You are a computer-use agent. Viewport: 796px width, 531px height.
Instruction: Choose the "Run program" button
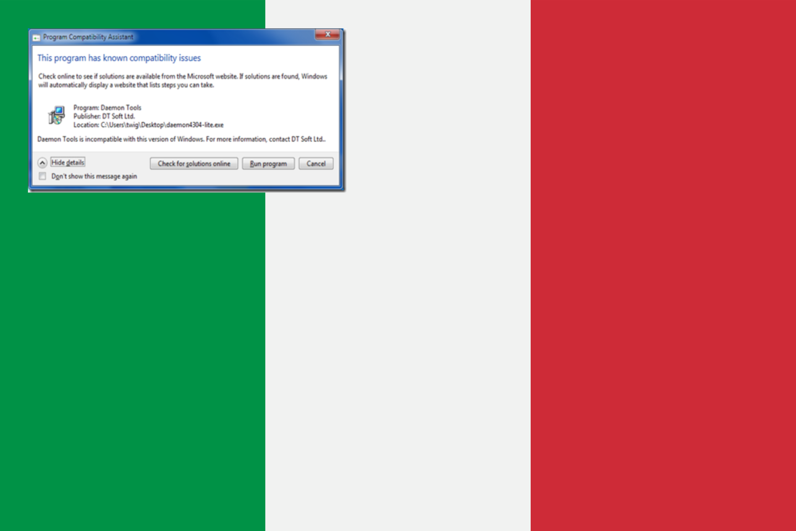[x=268, y=164]
